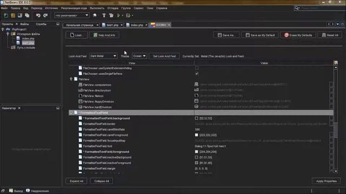Click the globe icon beside configuration combo
This screenshot has height=194, width=346.
(95, 16)
